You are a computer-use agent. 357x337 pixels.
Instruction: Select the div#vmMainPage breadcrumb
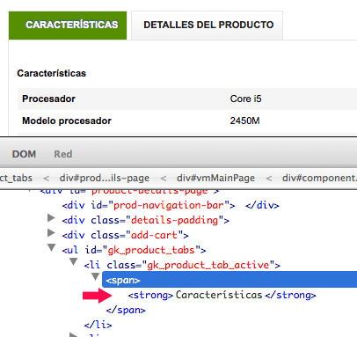215,178
